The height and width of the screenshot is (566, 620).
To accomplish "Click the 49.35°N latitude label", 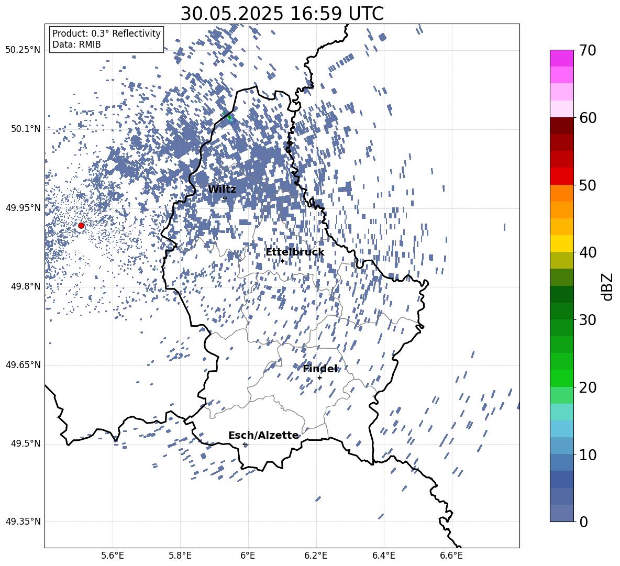I will 23,521.
